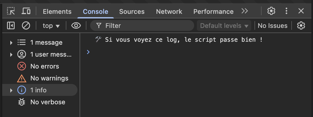Switch to the Network tab
The image size is (313, 117).
[169, 12]
